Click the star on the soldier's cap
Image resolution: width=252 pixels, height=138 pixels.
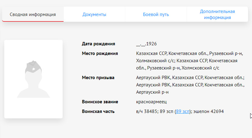(x=33, y=69)
